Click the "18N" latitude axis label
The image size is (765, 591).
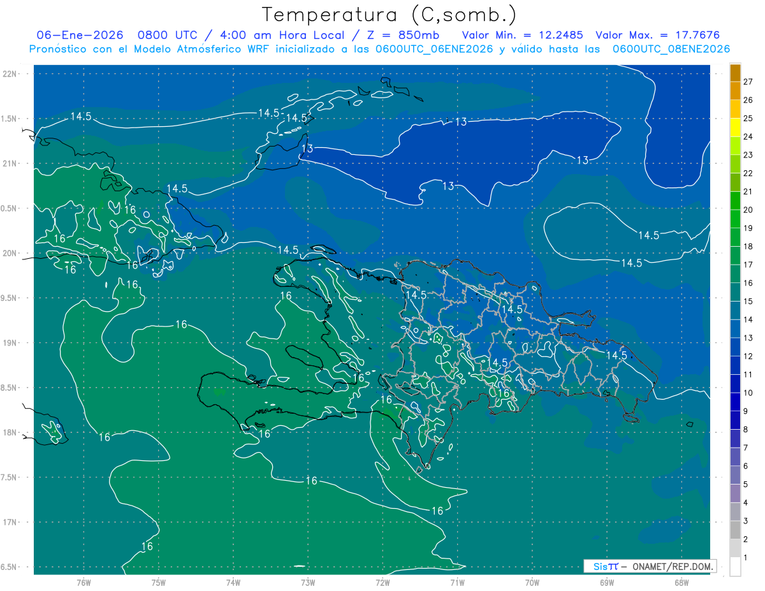tap(10, 433)
